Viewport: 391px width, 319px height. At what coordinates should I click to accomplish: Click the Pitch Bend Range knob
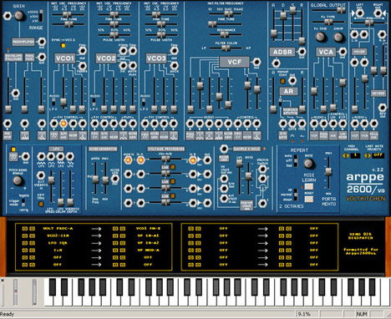point(18,181)
